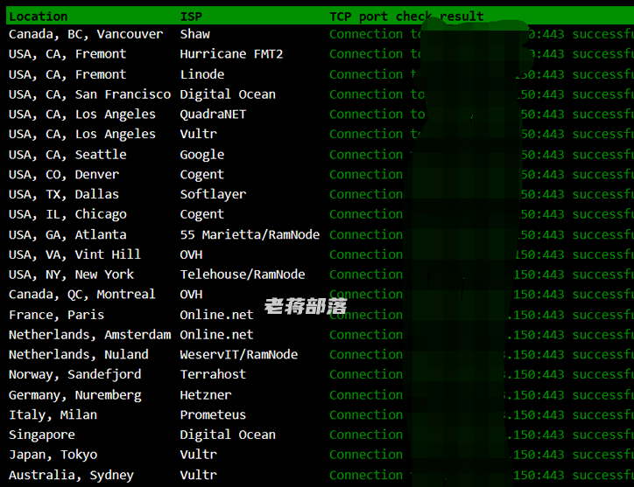
Task: Select USA, IL, Chicago location
Action: pos(67,214)
